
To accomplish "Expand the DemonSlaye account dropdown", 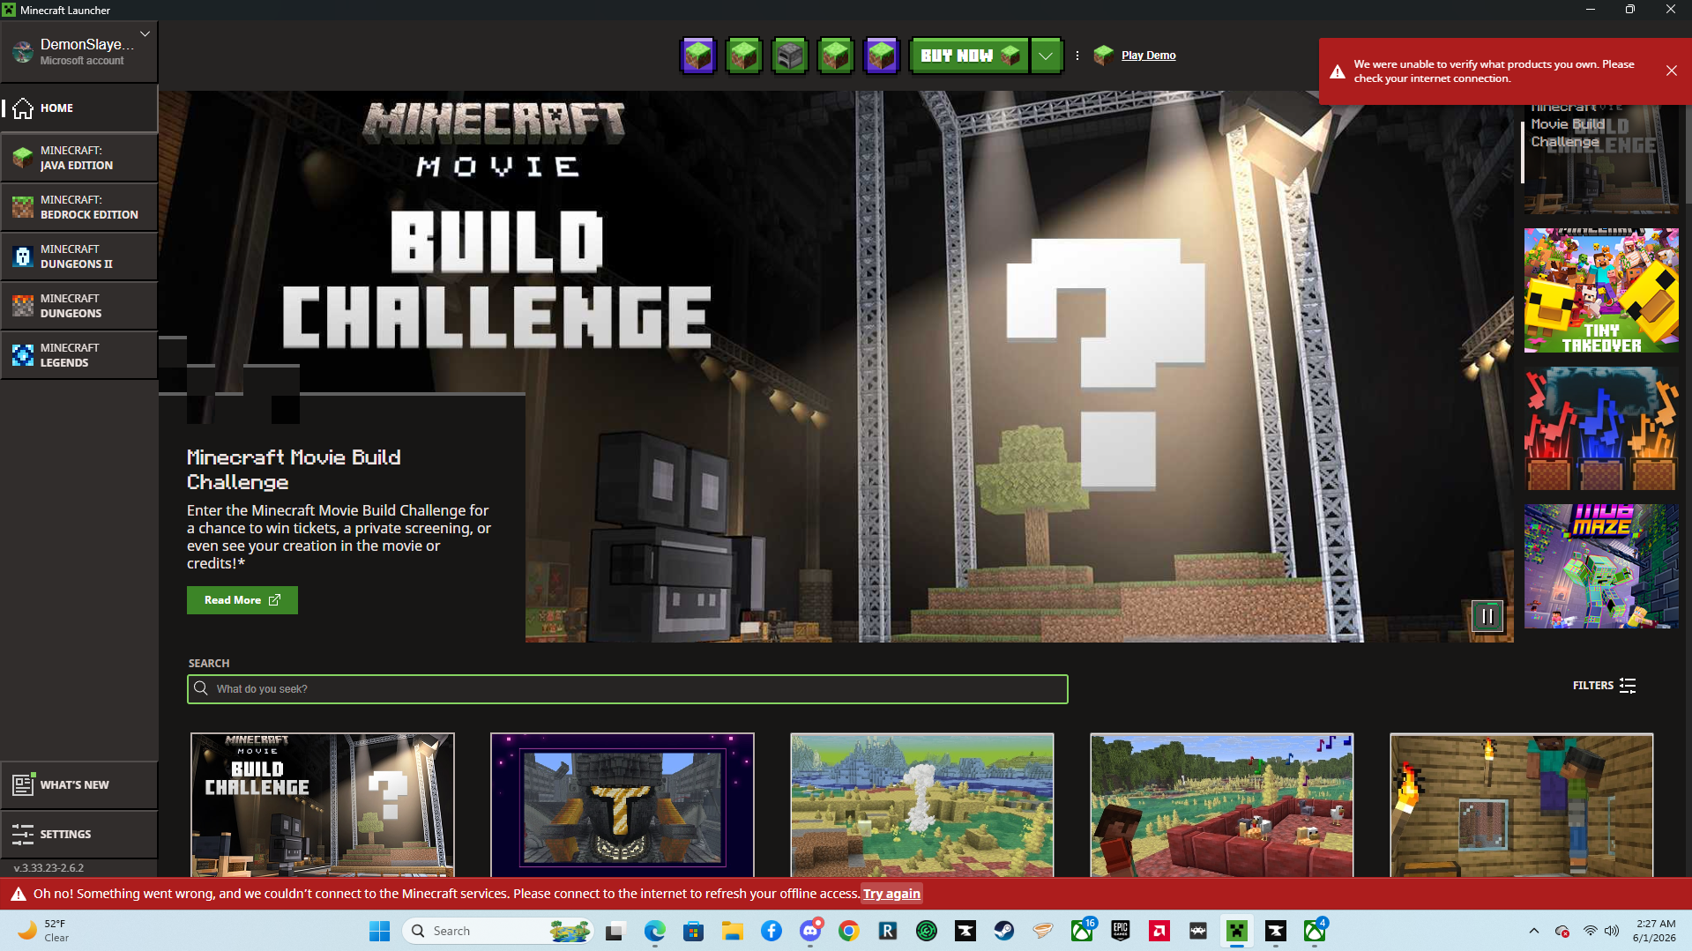I will pyautogui.click(x=145, y=34).
